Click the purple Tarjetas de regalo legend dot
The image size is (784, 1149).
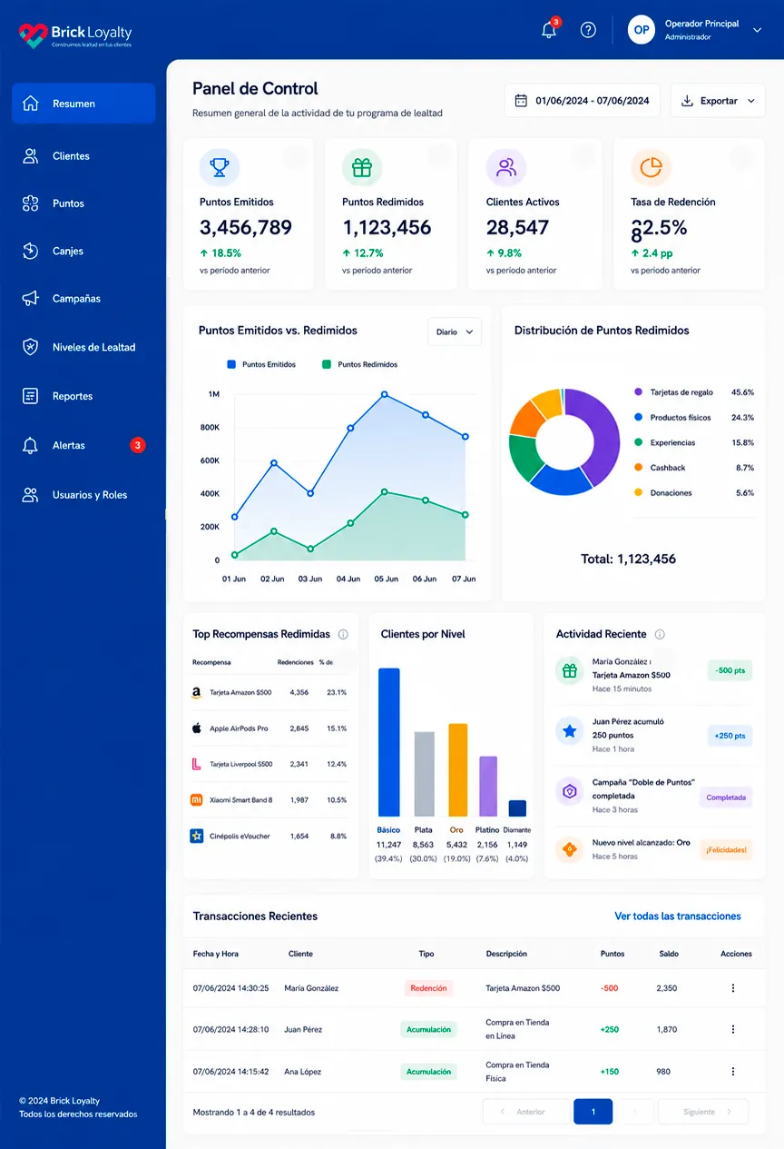point(639,392)
